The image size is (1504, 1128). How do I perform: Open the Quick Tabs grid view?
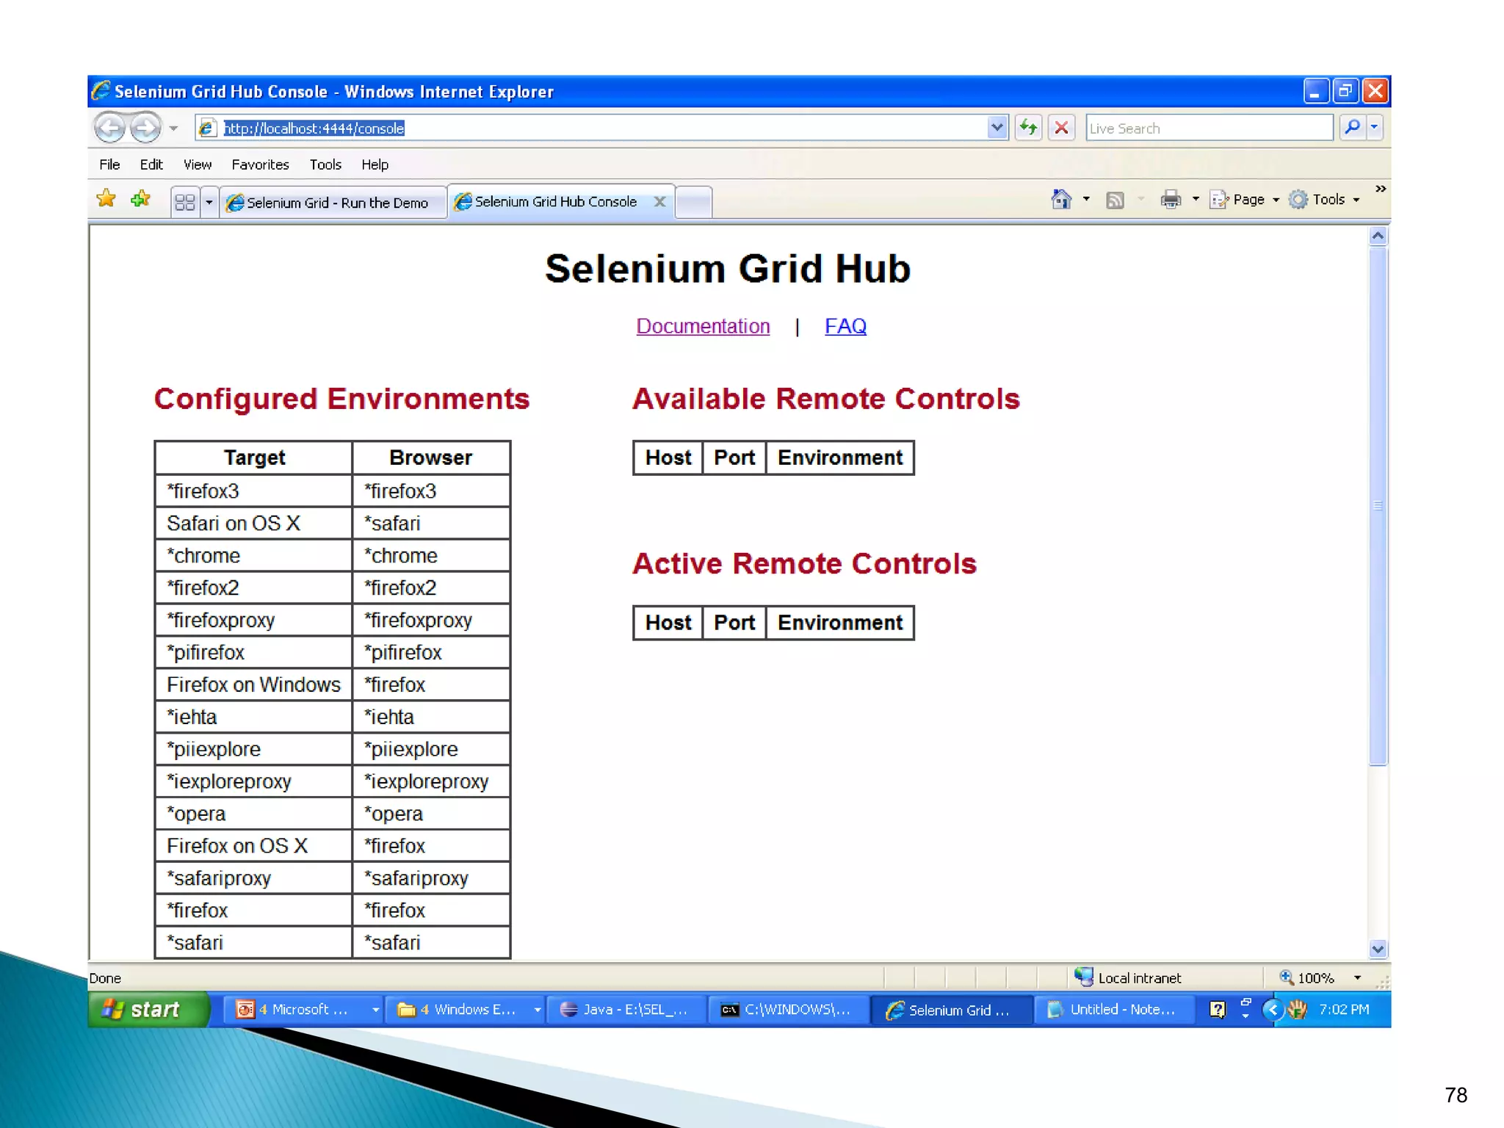pos(185,202)
